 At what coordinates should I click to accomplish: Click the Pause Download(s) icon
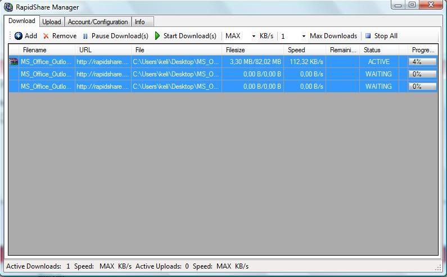coord(85,36)
